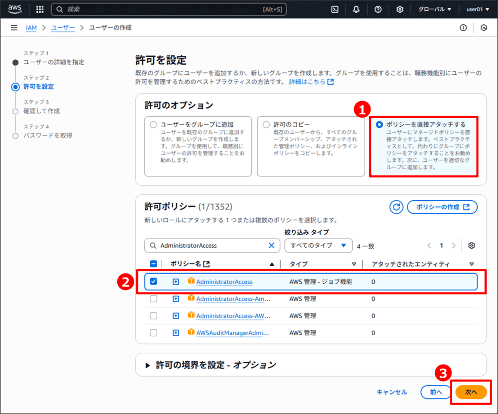
Task: Open the services grid menu
Action: tap(40, 9)
